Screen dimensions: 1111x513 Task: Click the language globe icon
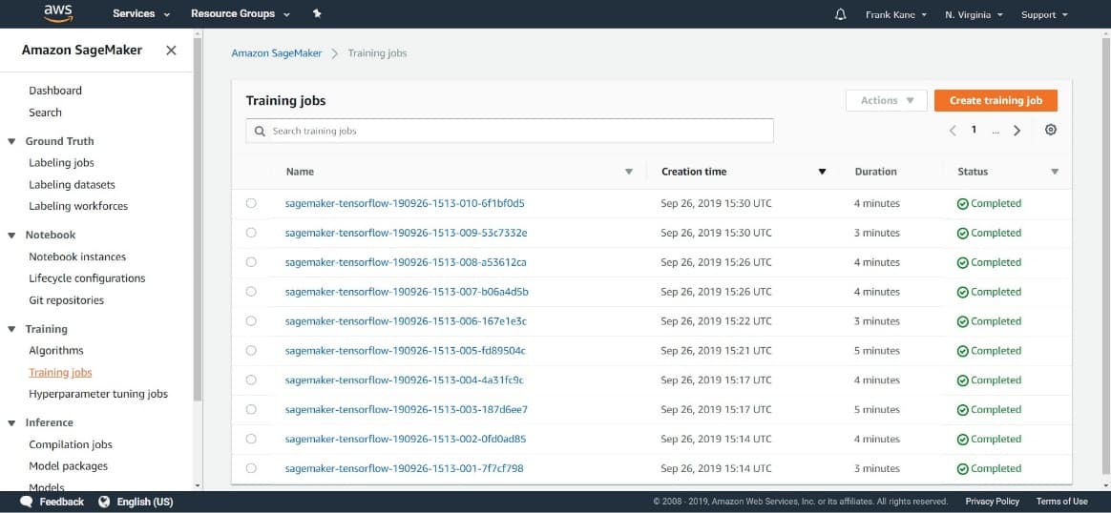tap(104, 502)
